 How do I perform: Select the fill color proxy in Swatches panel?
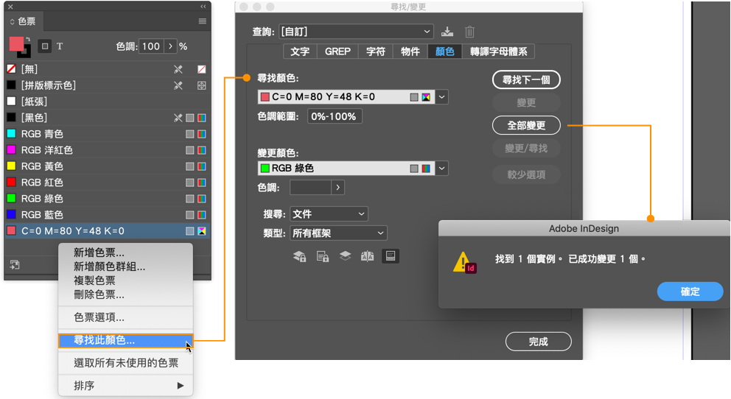[16, 43]
